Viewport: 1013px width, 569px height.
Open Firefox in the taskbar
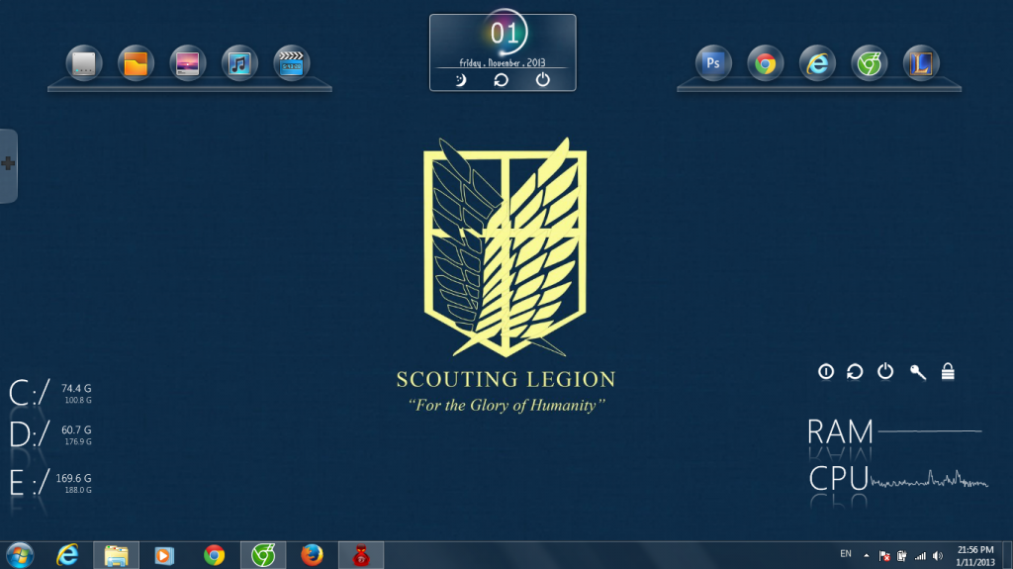tap(312, 555)
